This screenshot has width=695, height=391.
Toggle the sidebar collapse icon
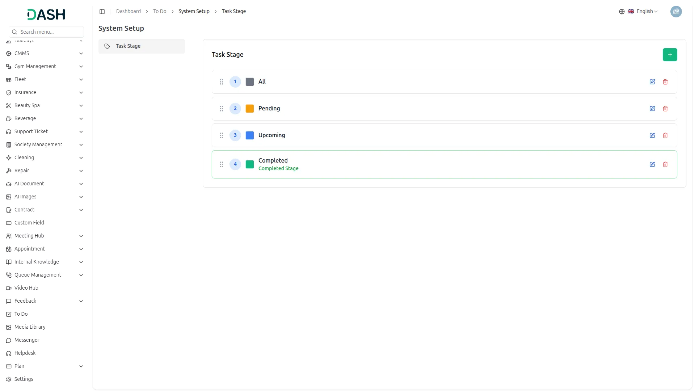(102, 12)
